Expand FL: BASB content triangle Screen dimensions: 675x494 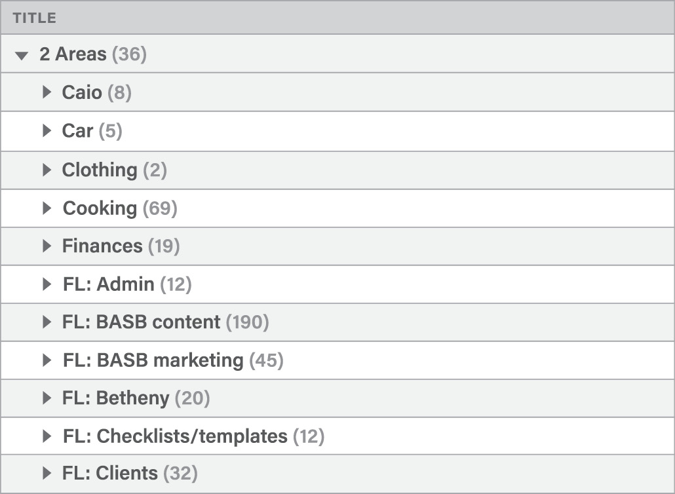tap(46, 322)
